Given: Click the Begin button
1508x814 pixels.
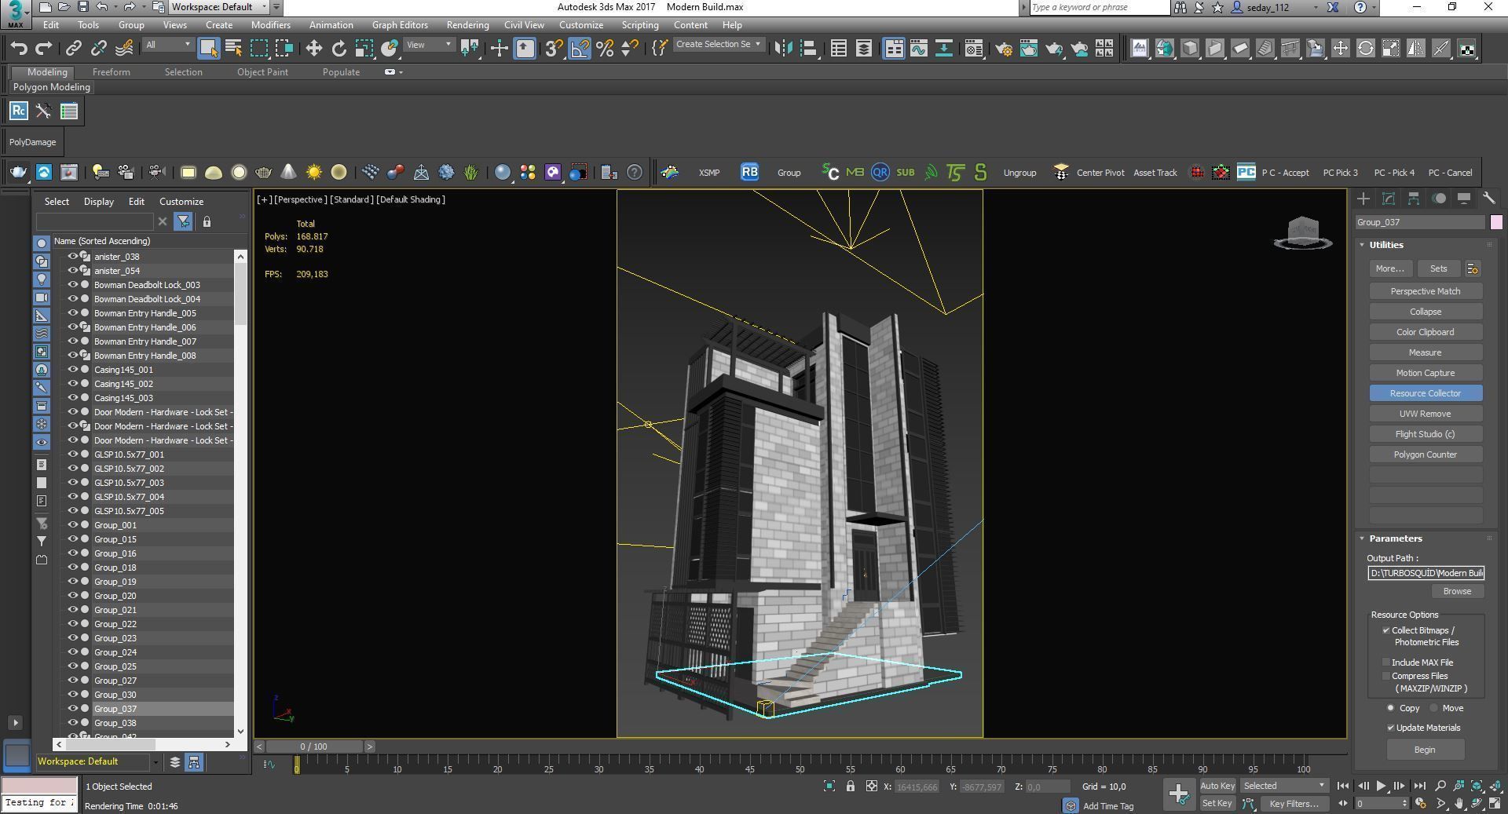Looking at the screenshot, I should point(1425,750).
